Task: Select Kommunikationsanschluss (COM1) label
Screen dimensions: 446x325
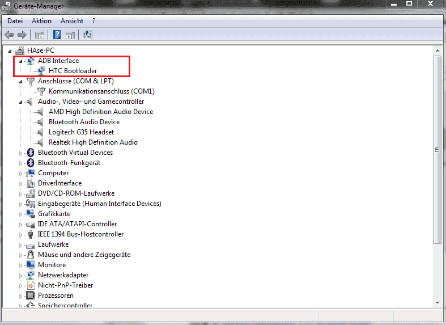Action: tap(102, 91)
